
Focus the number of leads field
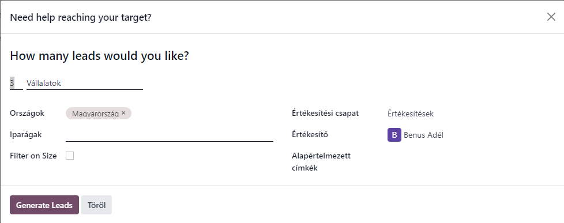(16, 83)
